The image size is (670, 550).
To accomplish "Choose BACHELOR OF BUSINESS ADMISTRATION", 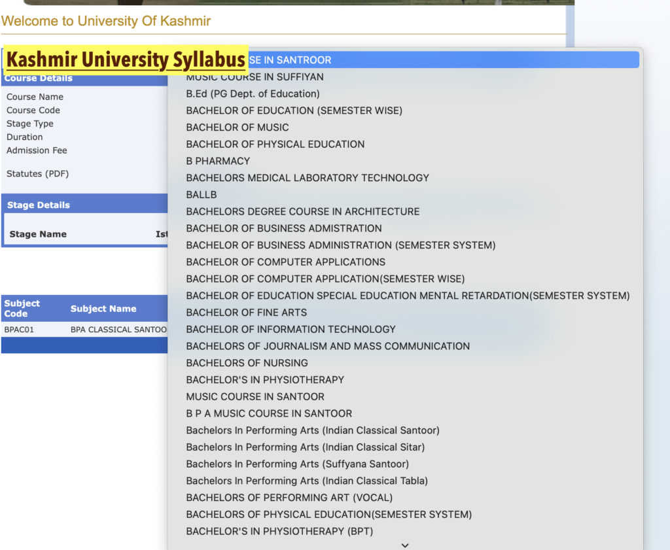I will pos(404,228).
